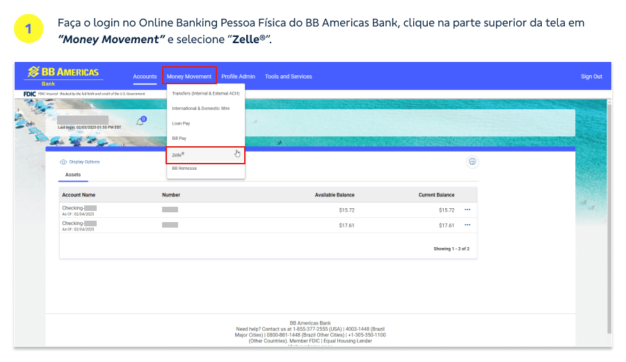Click Sign Out in the top bar

click(591, 77)
